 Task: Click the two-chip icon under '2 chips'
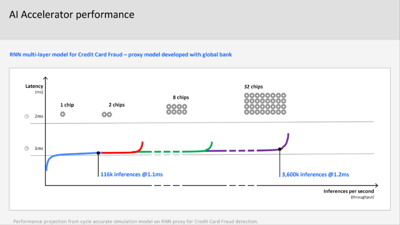pos(107,115)
